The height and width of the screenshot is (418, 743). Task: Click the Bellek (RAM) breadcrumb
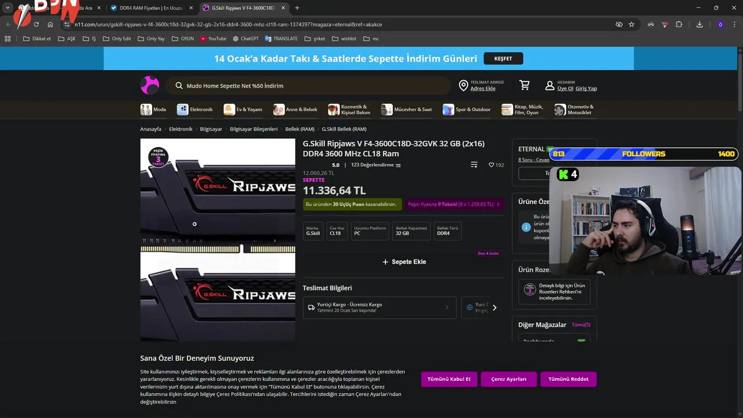pyautogui.click(x=300, y=129)
